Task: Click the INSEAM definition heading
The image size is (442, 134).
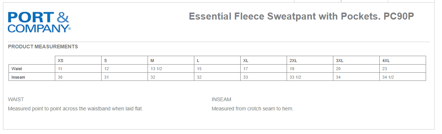Action: [x=221, y=100]
